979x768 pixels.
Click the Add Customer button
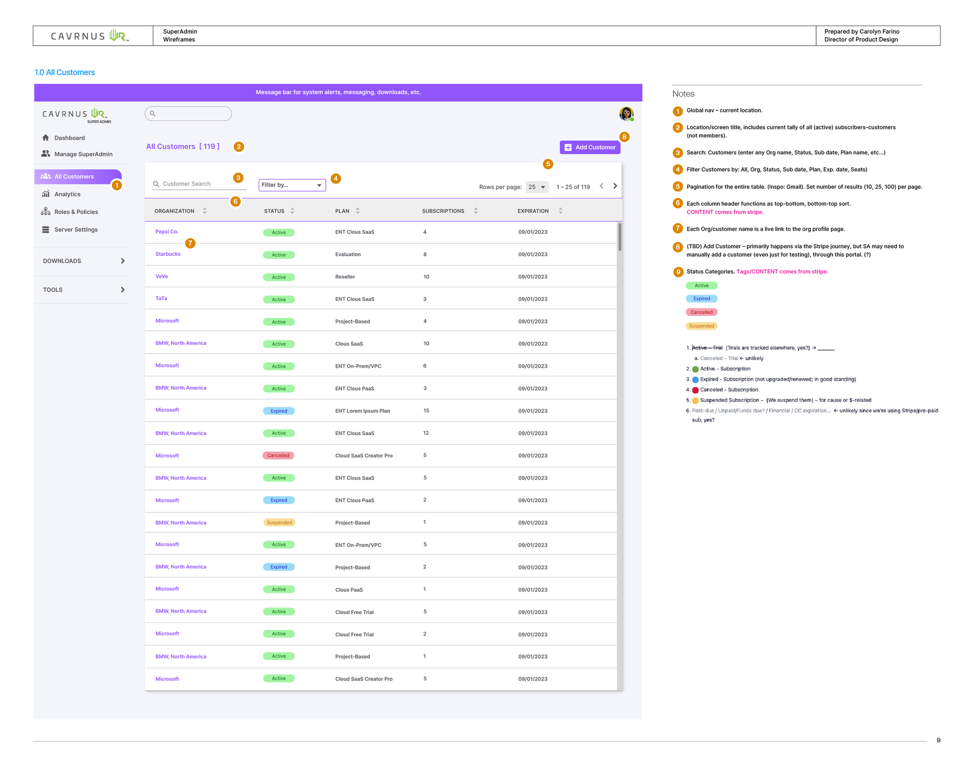click(590, 147)
